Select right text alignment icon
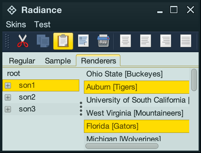This screenshot has height=153, width=201. [x=166, y=41]
